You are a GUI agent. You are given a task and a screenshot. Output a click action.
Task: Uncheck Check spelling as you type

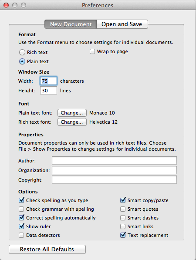21,200
